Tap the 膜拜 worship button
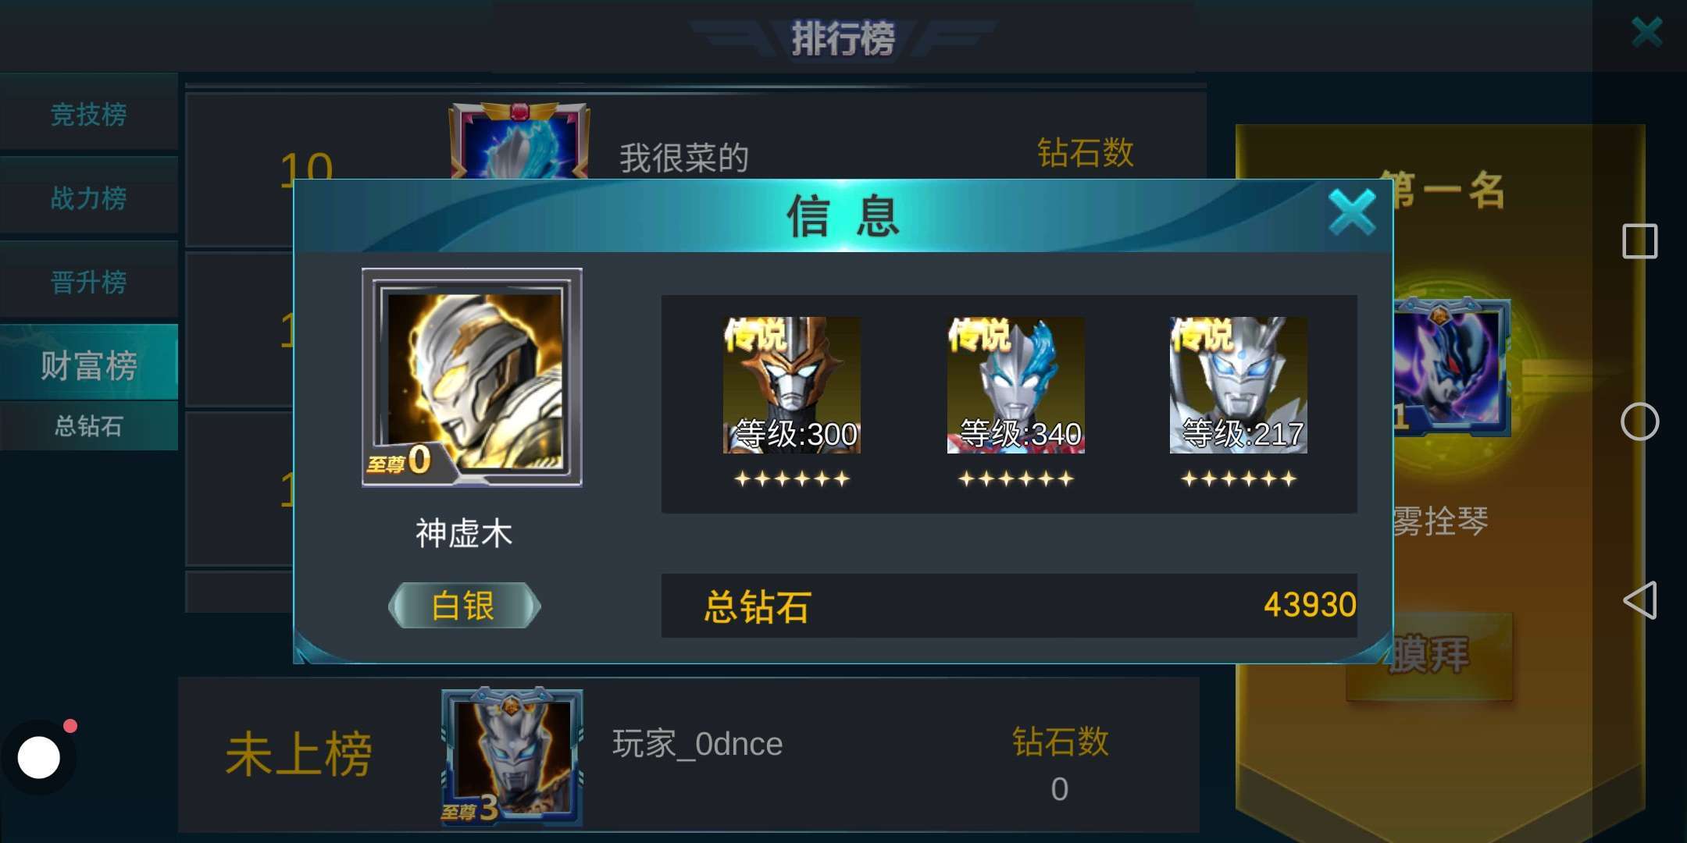The height and width of the screenshot is (843, 1687). click(x=1429, y=656)
